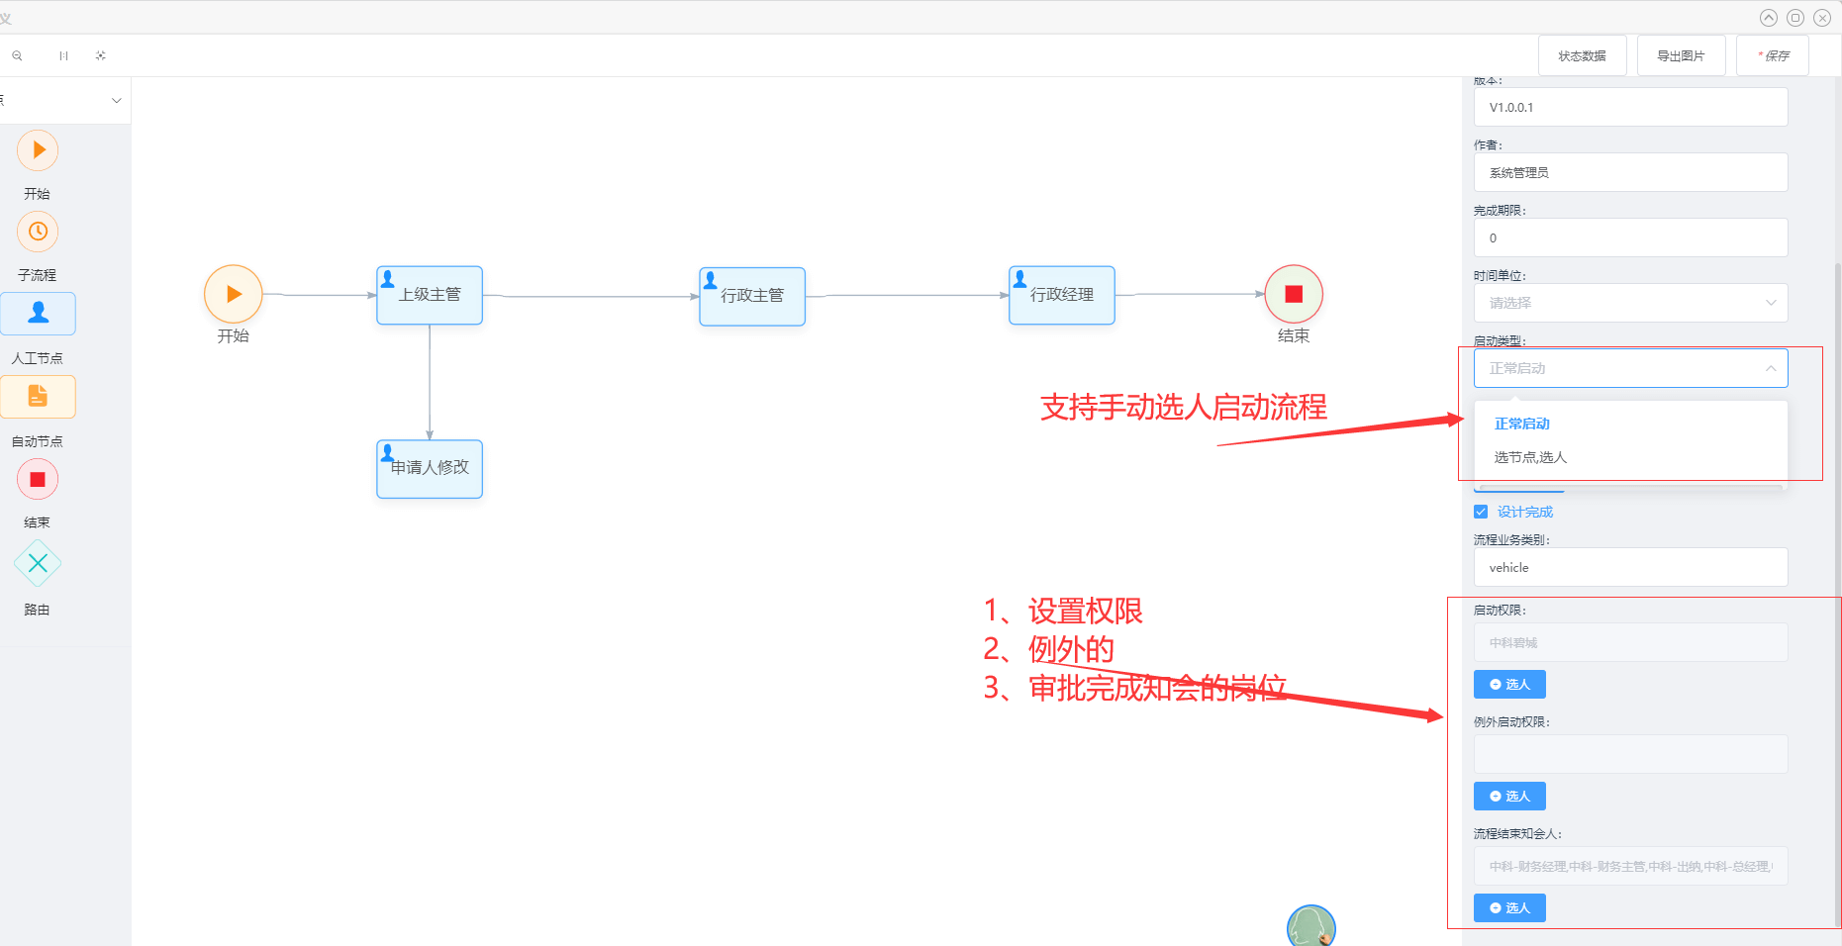Screen dimensions: 1842x946
Task: Toggle the 设计完成 checkbox
Action: click(x=1481, y=512)
